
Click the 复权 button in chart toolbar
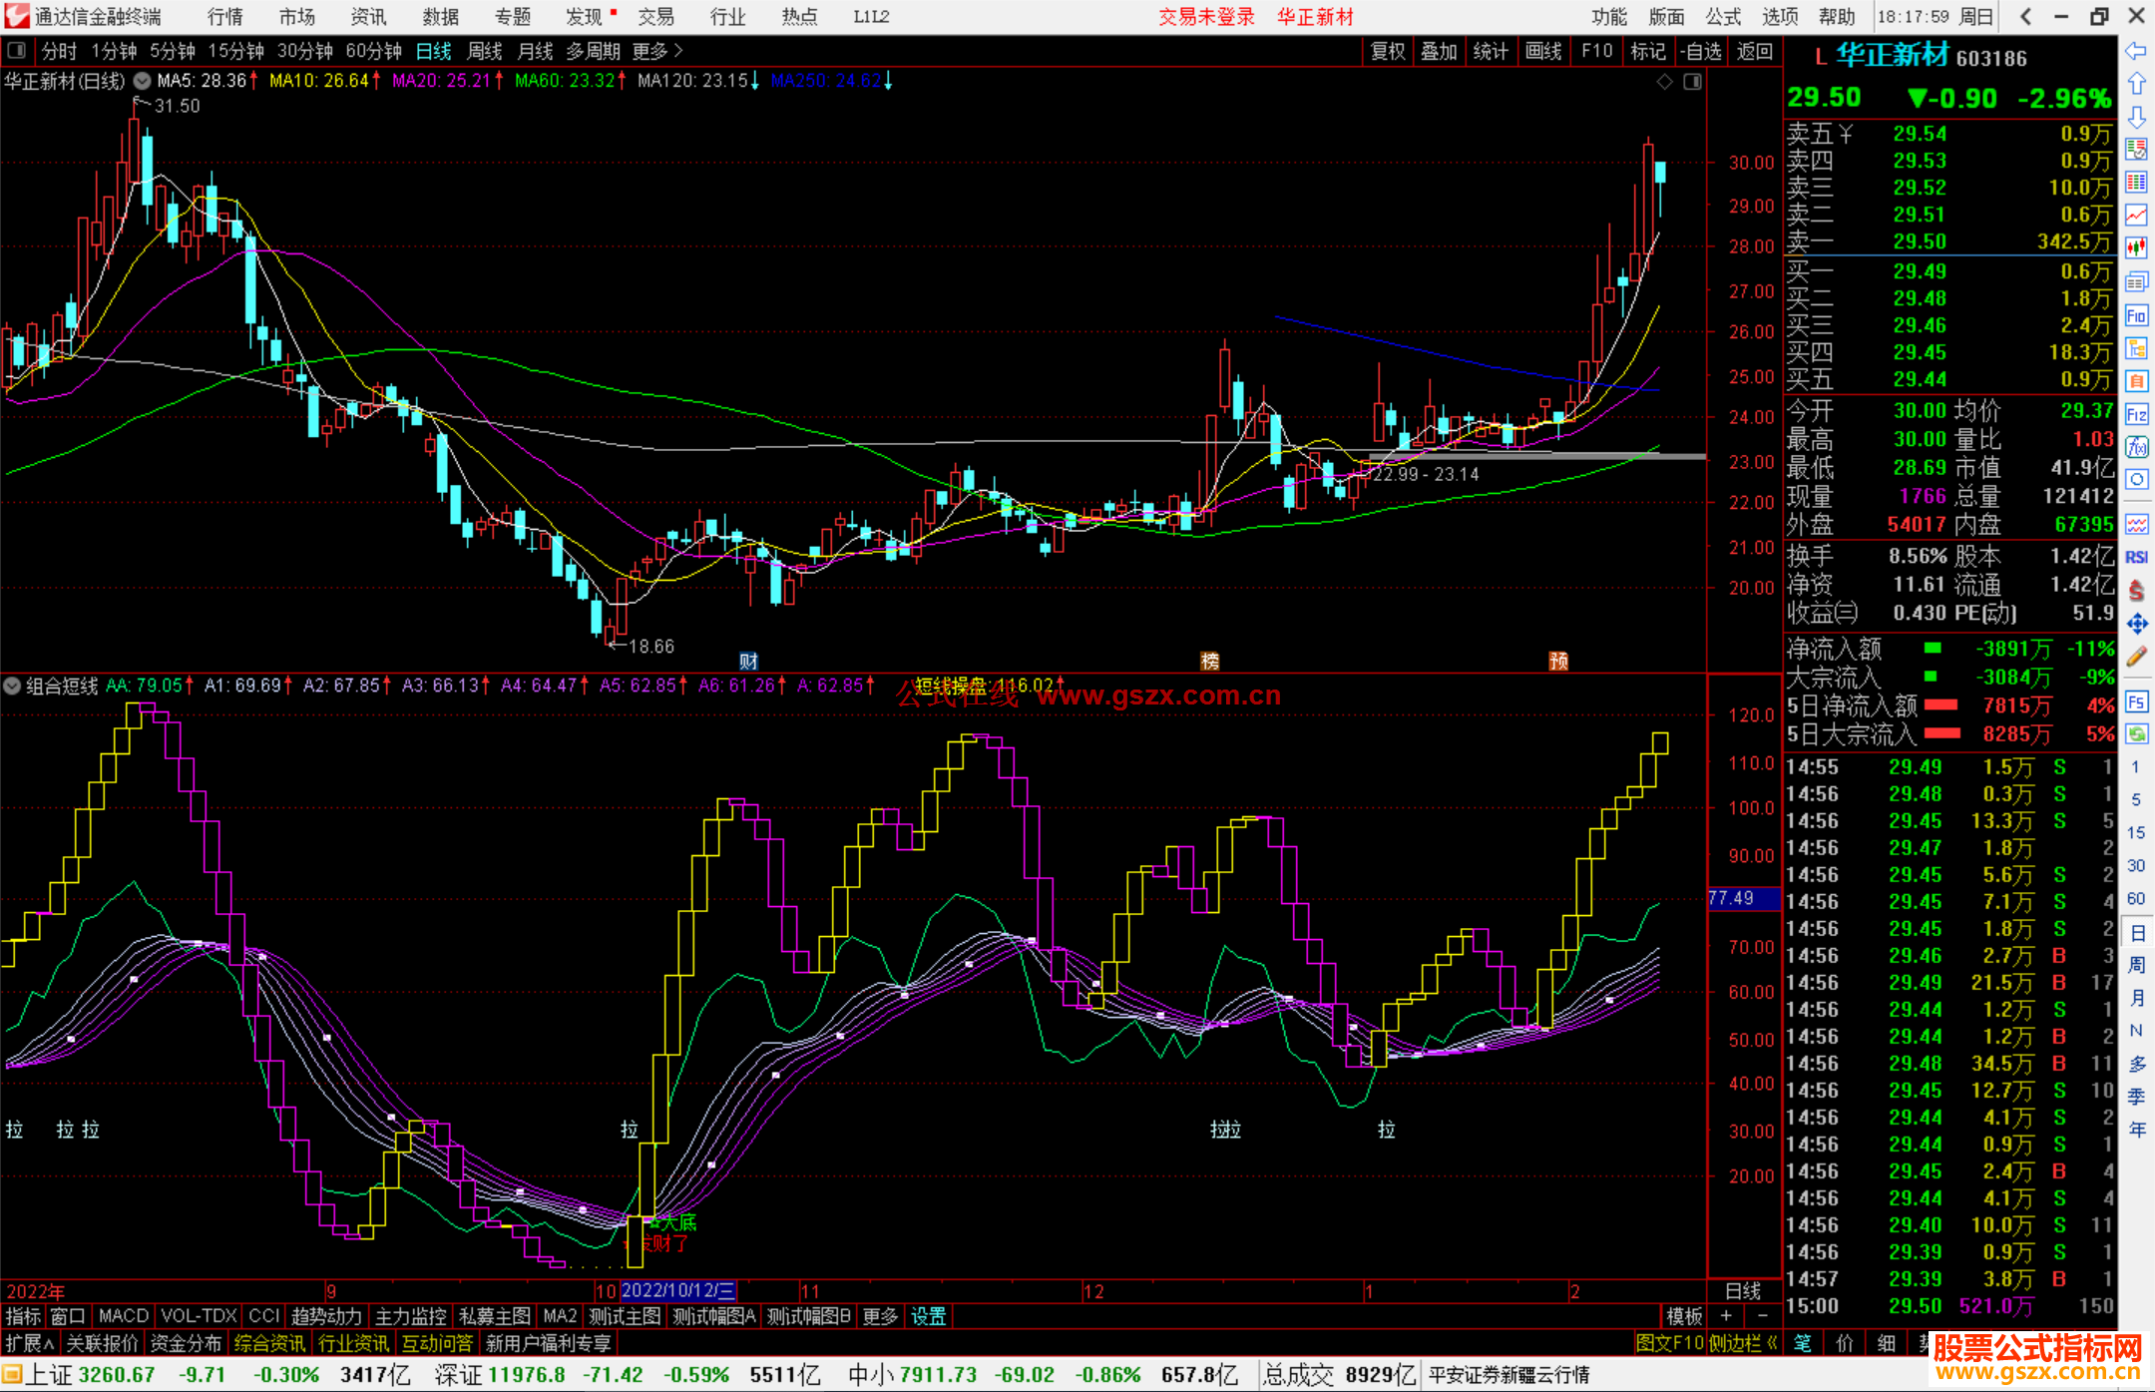coord(1387,51)
